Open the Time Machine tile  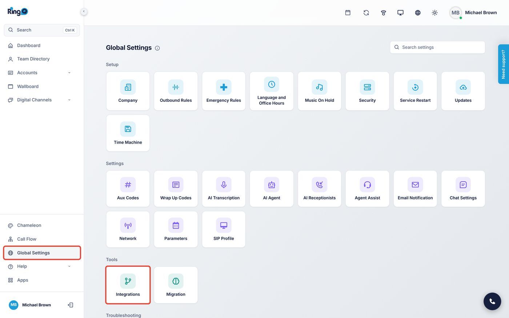point(128,133)
